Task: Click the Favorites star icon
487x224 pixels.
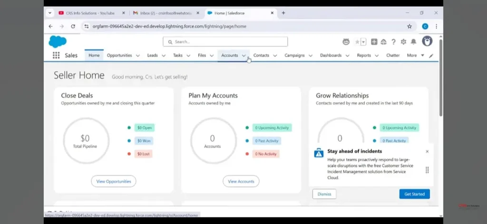Action: tap(357, 42)
